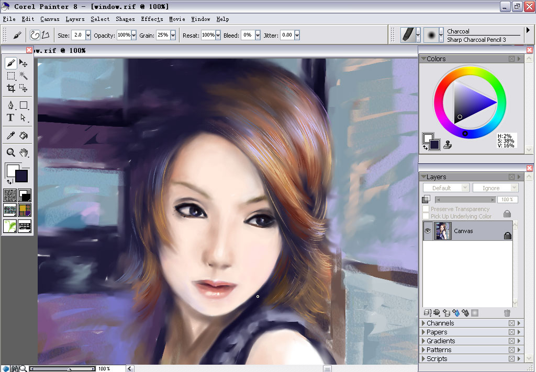The height and width of the screenshot is (372, 536).
Task: Click the Freehand Strokes icon
Action: [35, 35]
